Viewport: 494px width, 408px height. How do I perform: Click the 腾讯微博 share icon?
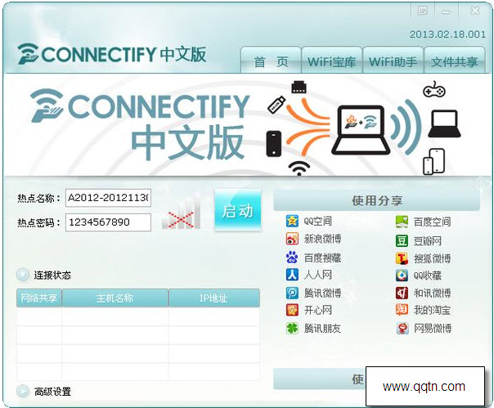[x=292, y=294]
